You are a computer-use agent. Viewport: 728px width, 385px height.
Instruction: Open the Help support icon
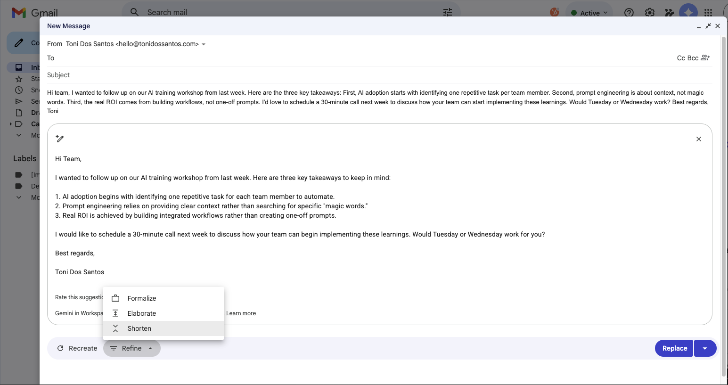(x=629, y=13)
